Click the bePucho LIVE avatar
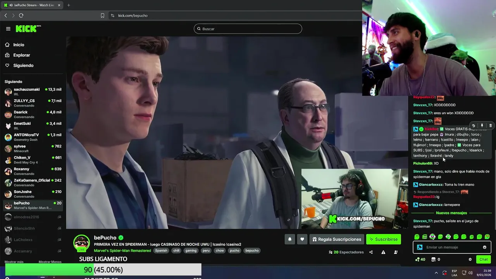This screenshot has height=279, width=496. (82, 243)
